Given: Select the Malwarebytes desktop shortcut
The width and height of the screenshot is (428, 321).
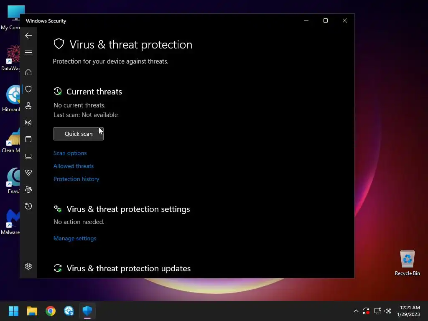Looking at the screenshot, I should 11,222.
